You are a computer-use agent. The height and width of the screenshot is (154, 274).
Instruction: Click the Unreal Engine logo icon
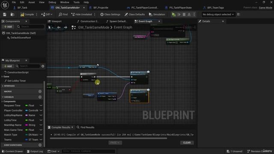[5, 5]
